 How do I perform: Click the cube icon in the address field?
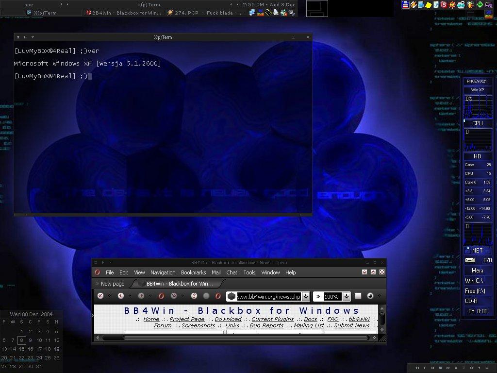pos(232,296)
